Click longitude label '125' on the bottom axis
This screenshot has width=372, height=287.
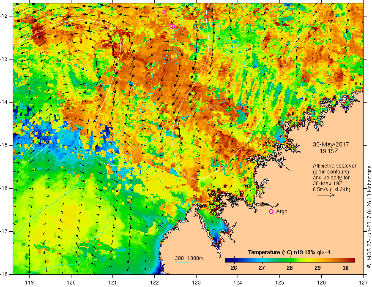pyautogui.click(x=280, y=282)
